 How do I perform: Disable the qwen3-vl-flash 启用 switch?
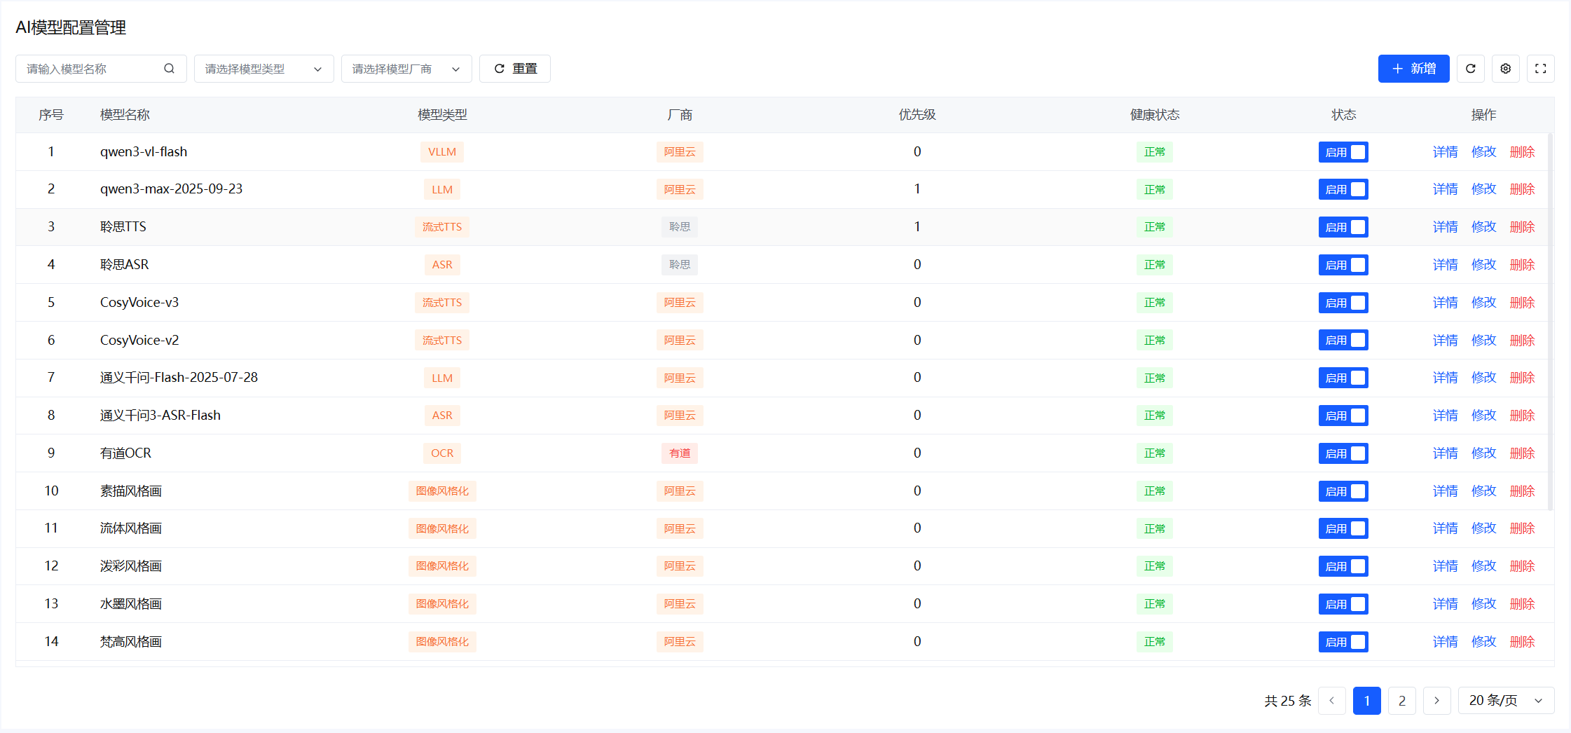[1343, 152]
